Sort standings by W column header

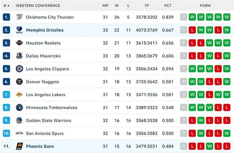click(x=117, y=6)
